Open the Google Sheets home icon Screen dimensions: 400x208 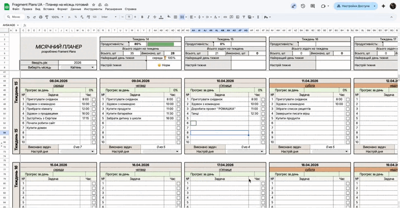[7, 6]
